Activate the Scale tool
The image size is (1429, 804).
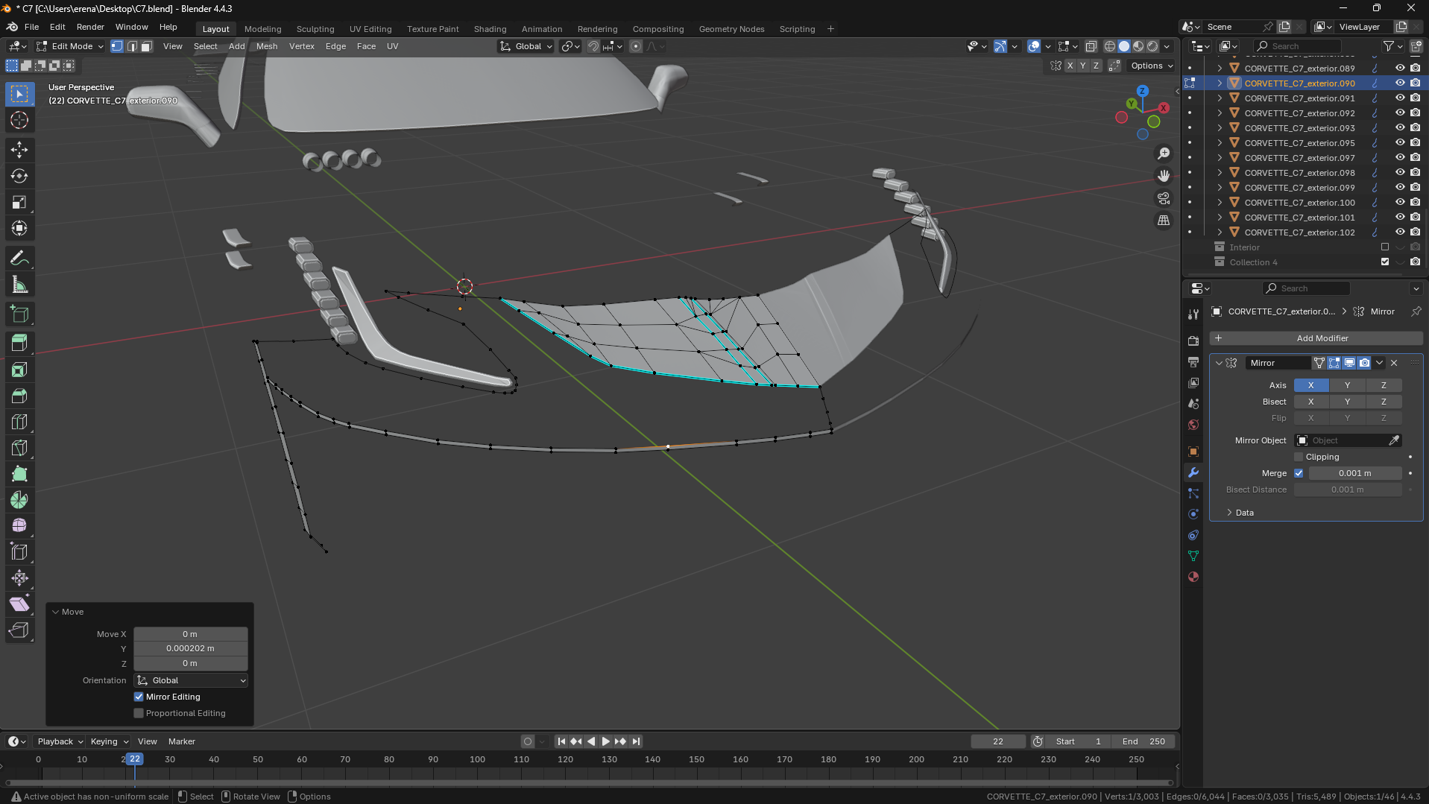point(19,202)
